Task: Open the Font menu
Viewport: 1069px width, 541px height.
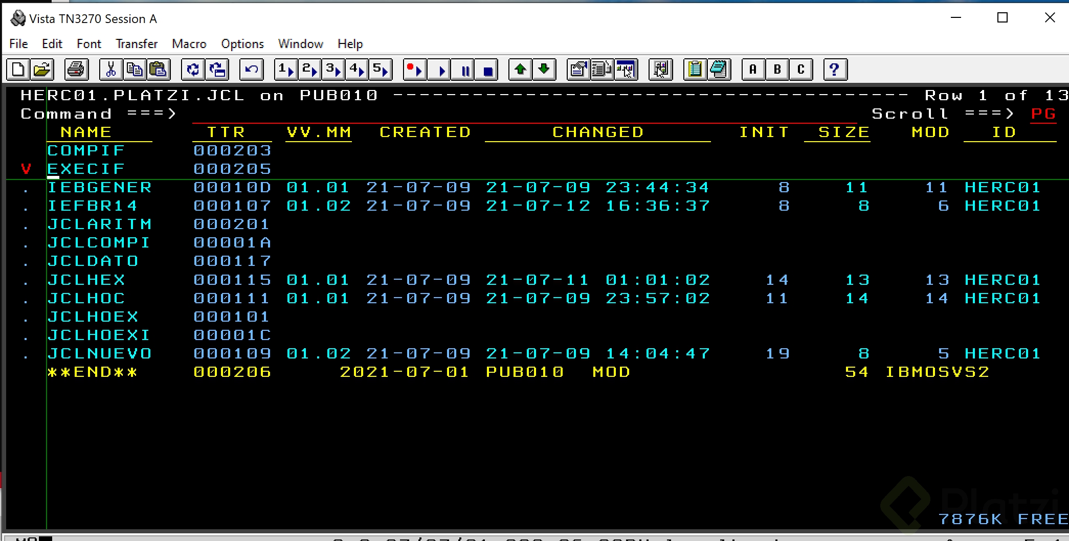Action: (89, 44)
